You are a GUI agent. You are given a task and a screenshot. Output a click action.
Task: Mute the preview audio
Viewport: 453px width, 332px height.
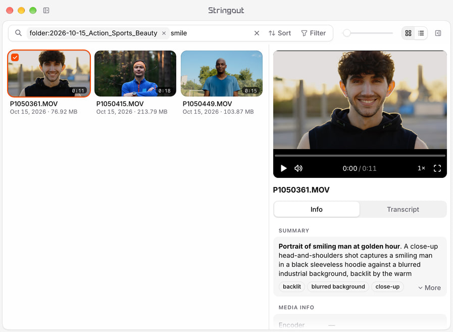[298, 168]
